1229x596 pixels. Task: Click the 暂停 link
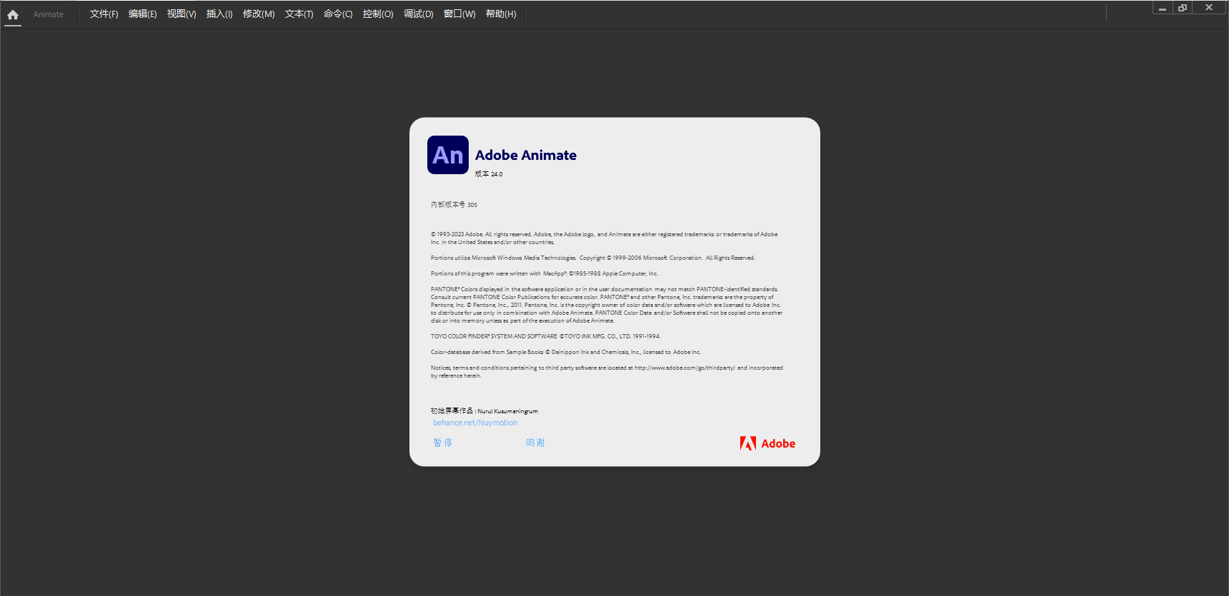(x=442, y=443)
